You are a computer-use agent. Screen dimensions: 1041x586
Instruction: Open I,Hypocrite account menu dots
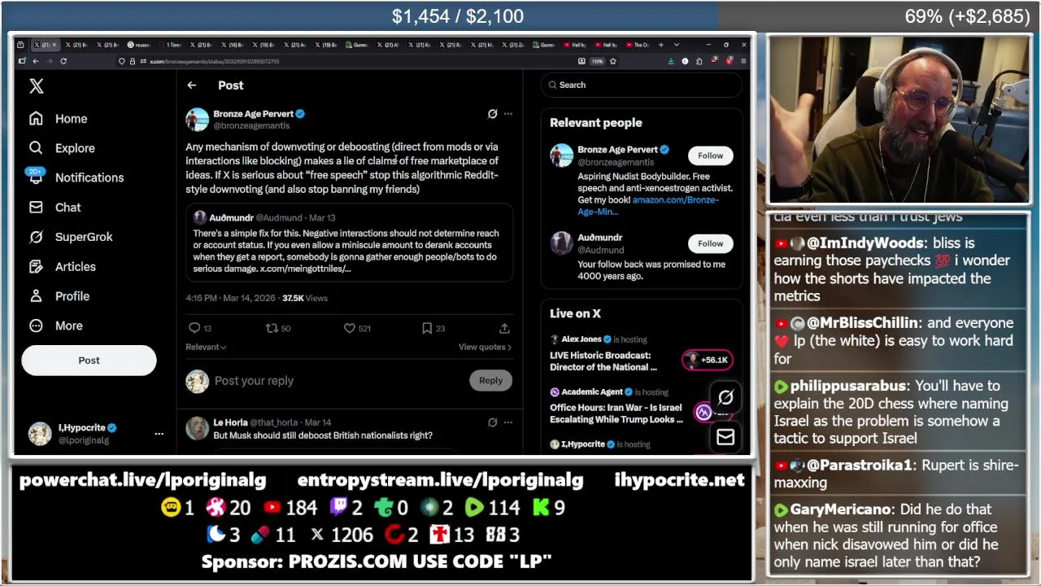159,434
